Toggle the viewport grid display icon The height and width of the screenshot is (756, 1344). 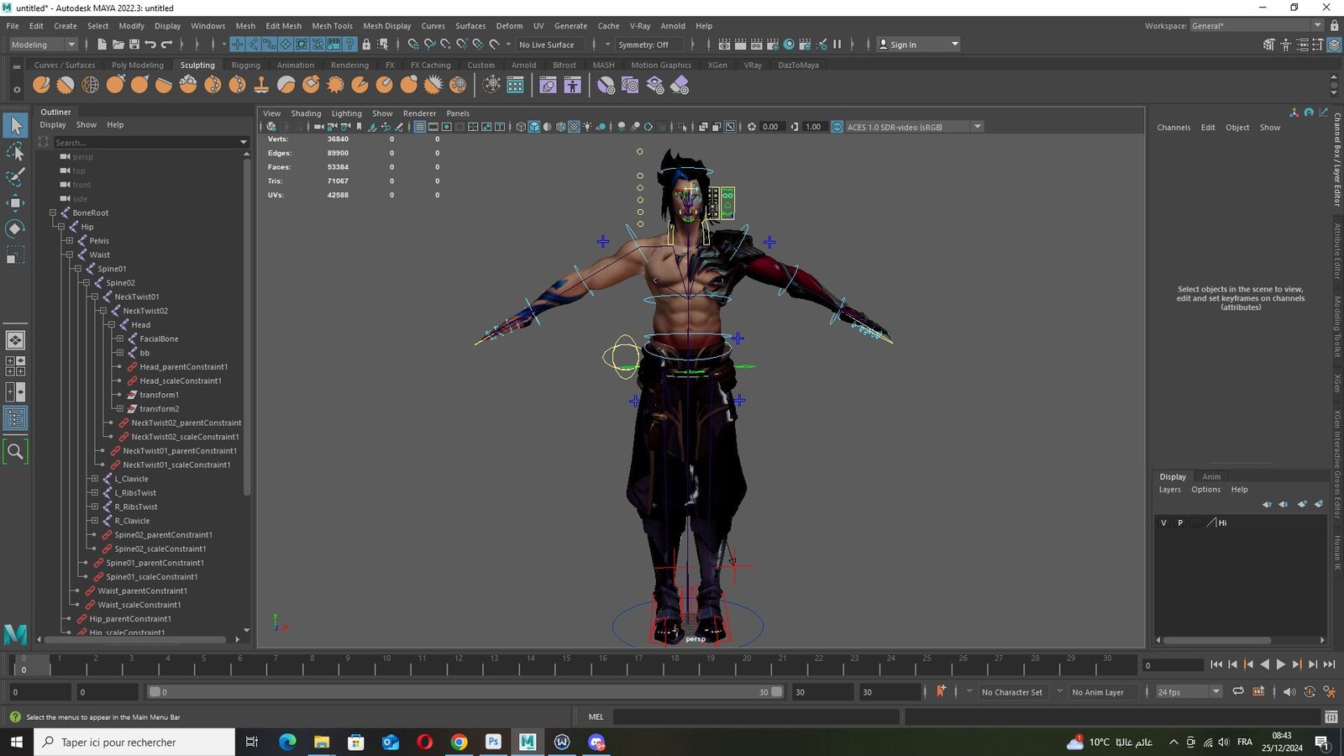click(420, 127)
